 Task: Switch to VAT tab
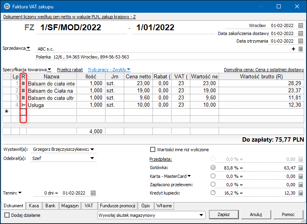(x=89, y=206)
